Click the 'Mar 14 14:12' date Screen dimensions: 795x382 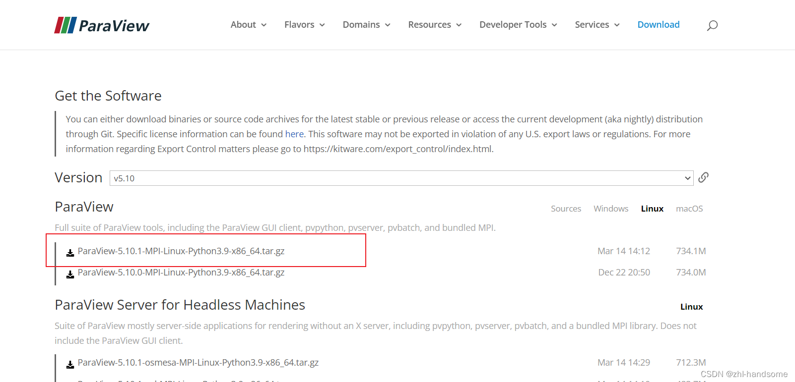pyautogui.click(x=624, y=251)
